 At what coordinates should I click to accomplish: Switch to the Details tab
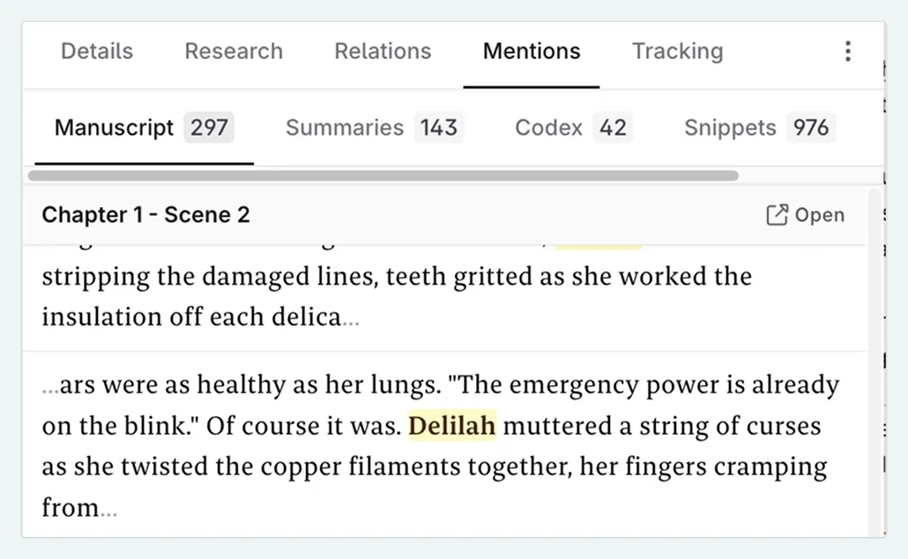click(97, 51)
